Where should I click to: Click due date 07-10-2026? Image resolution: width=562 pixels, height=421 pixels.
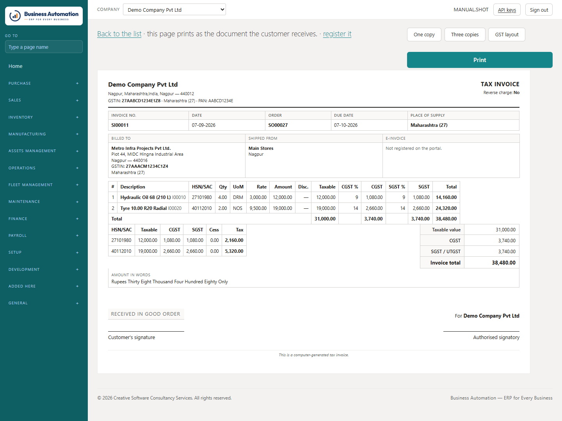[346, 125]
